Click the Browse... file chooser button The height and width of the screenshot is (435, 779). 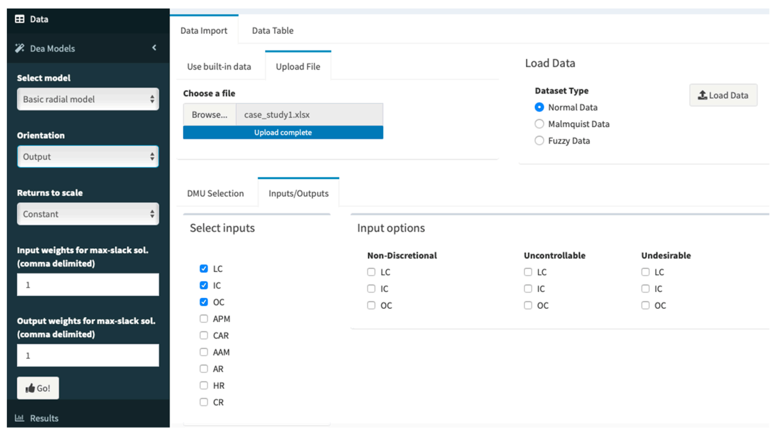coord(210,115)
